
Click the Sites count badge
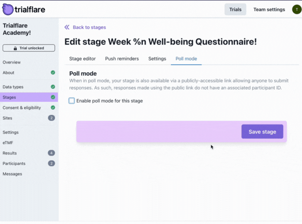click(x=52, y=118)
